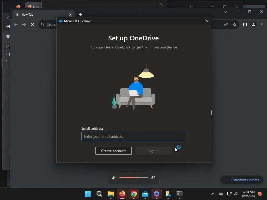Click the Firefox bookmarks star sidebar icon
The width and height of the screenshot is (267, 200).
(8, 36)
